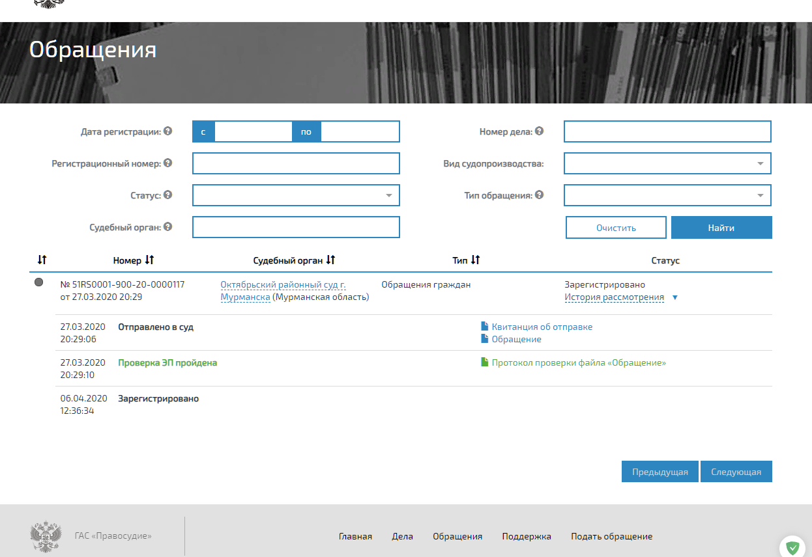812x557 pixels.
Task: Click the Статус column header
Action: coord(665,260)
